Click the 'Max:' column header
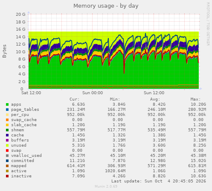The width and height of the screenshot is (212, 191). point(195,99)
